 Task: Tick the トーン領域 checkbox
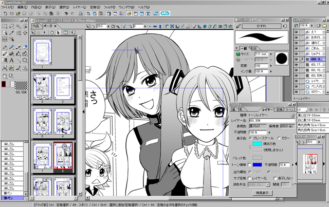(x=249, y=165)
